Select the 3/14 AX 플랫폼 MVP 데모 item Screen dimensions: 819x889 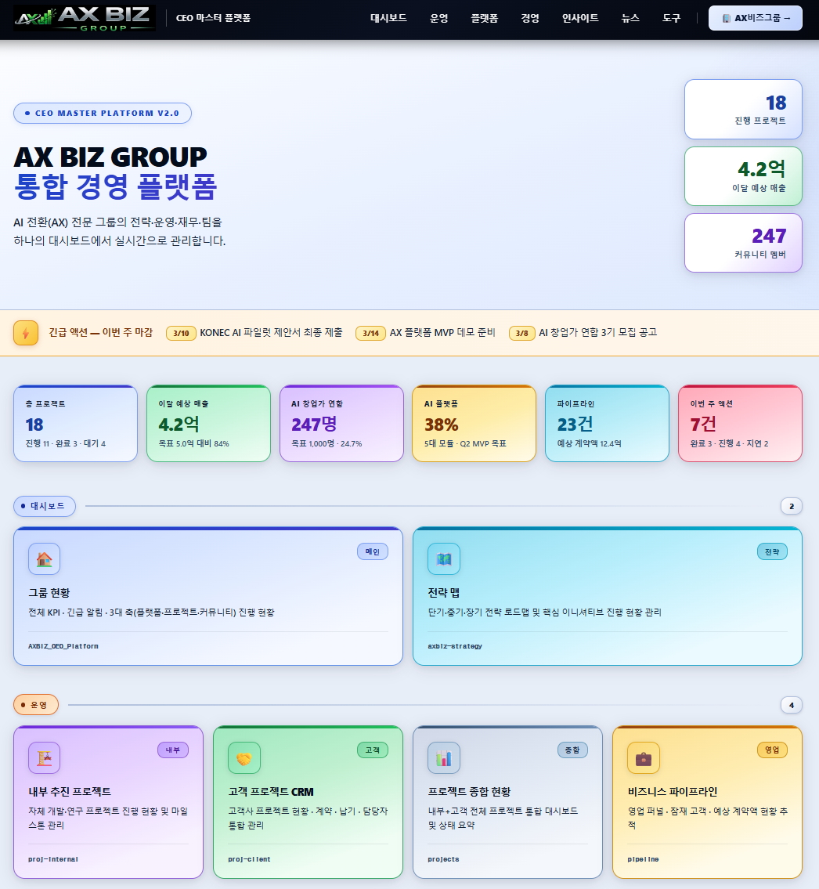tap(442, 332)
